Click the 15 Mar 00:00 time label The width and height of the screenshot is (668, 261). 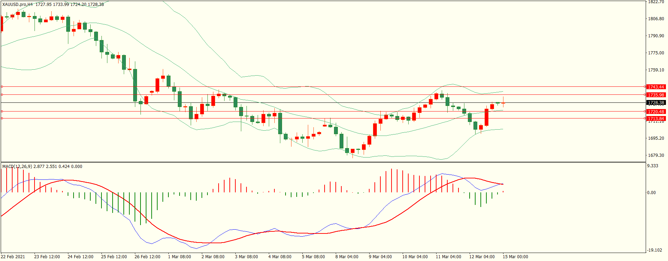click(x=515, y=257)
